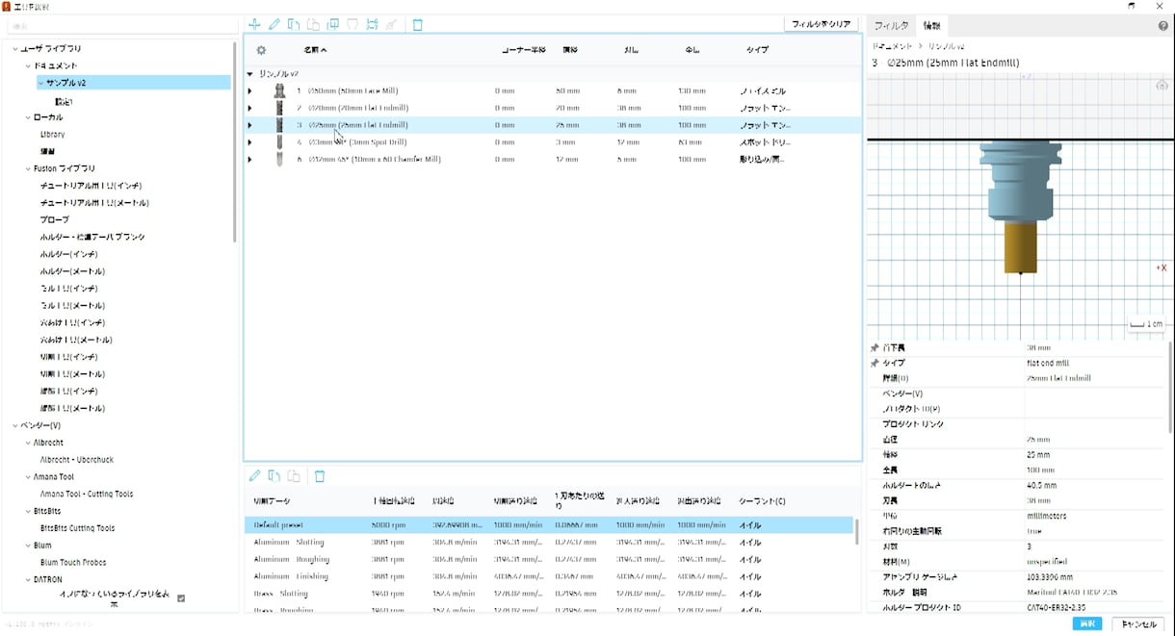The height and width of the screenshot is (636, 1175).
Task: Collapse the ローカル tree node
Action: 28,117
